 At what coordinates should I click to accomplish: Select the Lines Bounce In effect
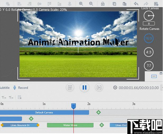(20, 125)
